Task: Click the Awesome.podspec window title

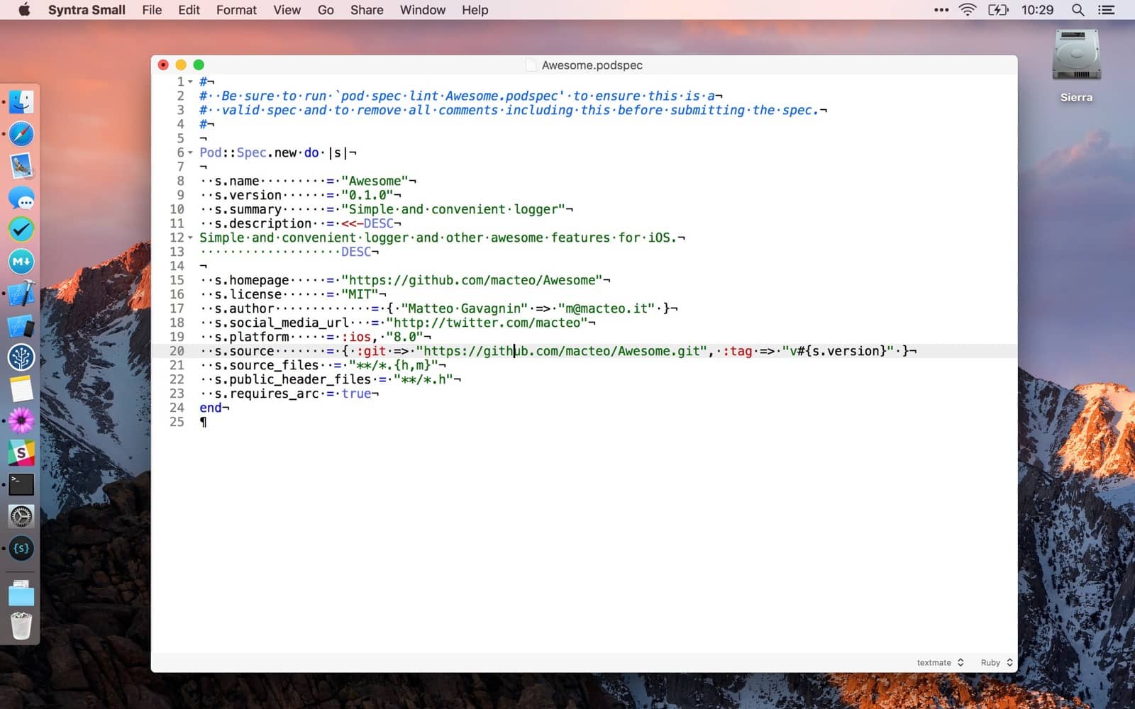Action: [x=592, y=65]
